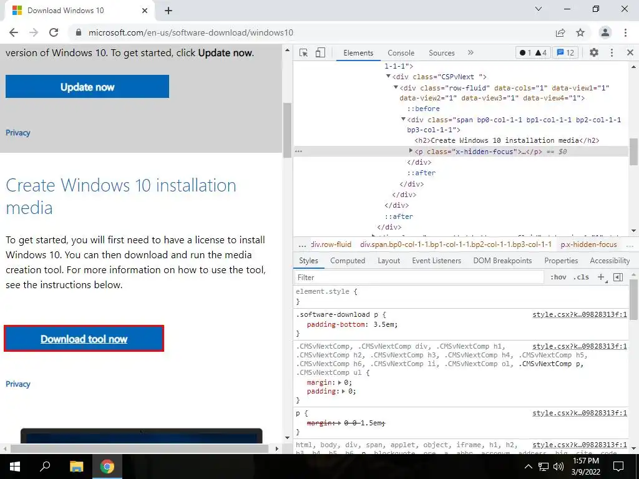Open Privacy link below Update now
The width and height of the screenshot is (639, 479).
click(18, 133)
